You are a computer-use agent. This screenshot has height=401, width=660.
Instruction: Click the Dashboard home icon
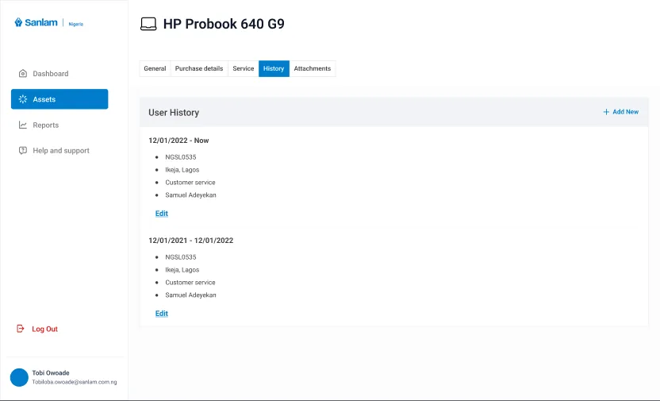(x=23, y=74)
